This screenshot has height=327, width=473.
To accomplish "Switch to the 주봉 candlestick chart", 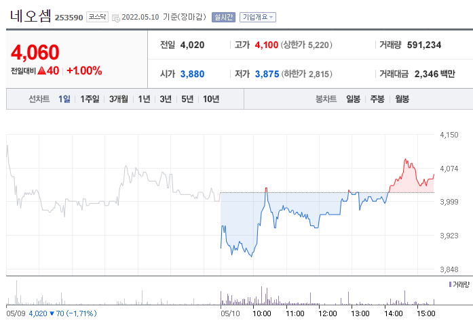I will [377, 99].
